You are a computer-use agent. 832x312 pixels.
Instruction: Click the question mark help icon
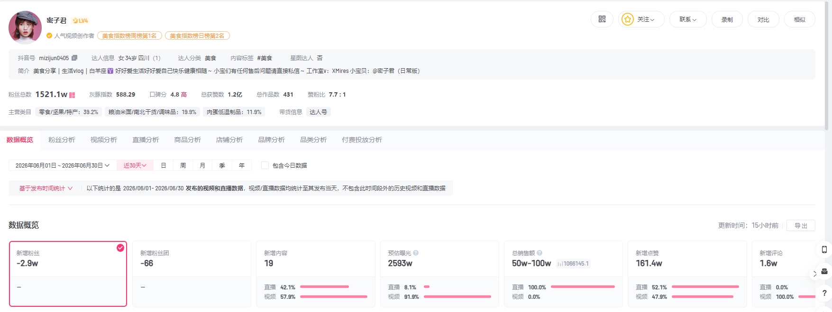pos(824,293)
